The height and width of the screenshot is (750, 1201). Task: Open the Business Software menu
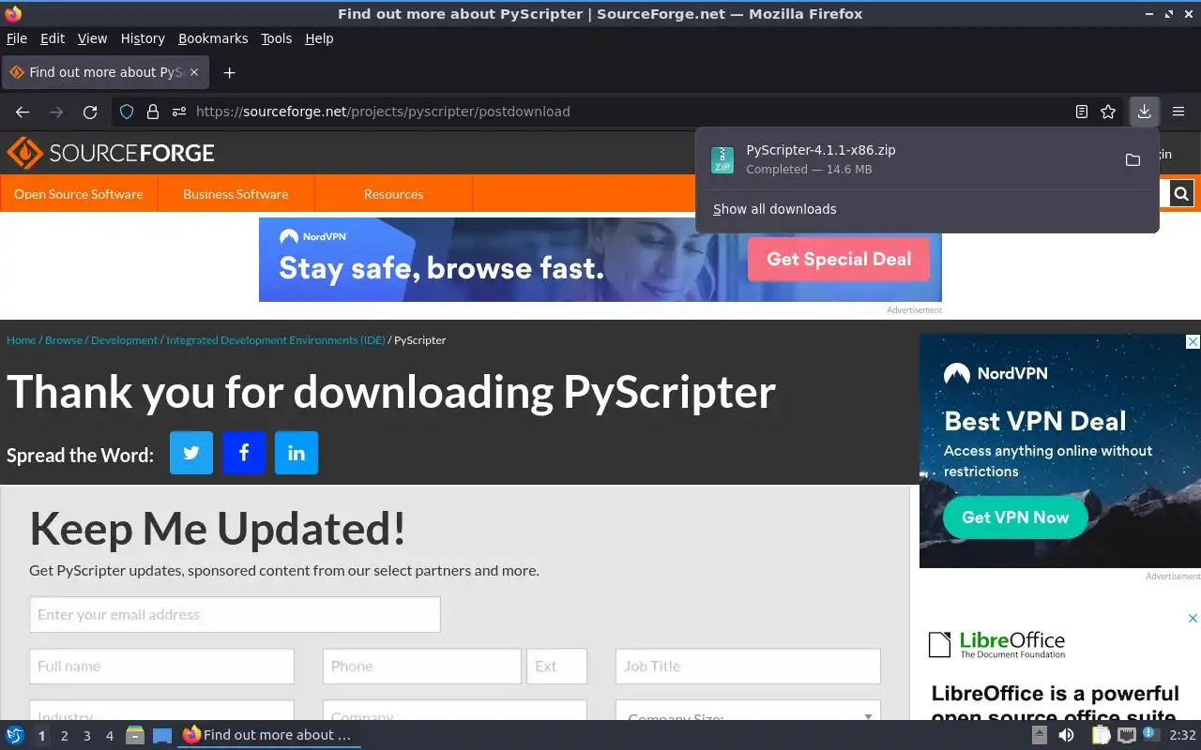[236, 194]
